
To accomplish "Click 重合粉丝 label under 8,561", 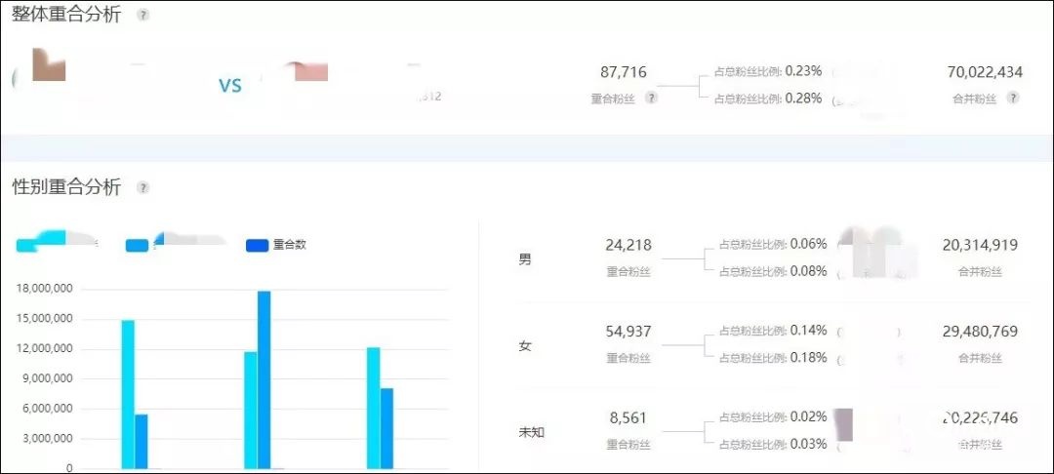I will (x=628, y=445).
